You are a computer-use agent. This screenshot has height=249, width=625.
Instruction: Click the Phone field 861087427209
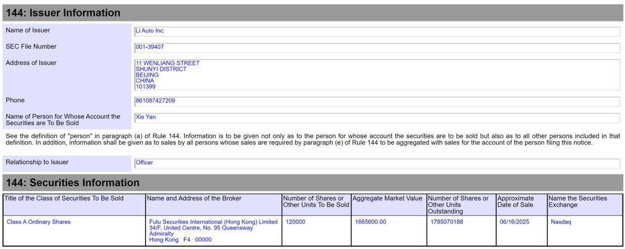377,101
